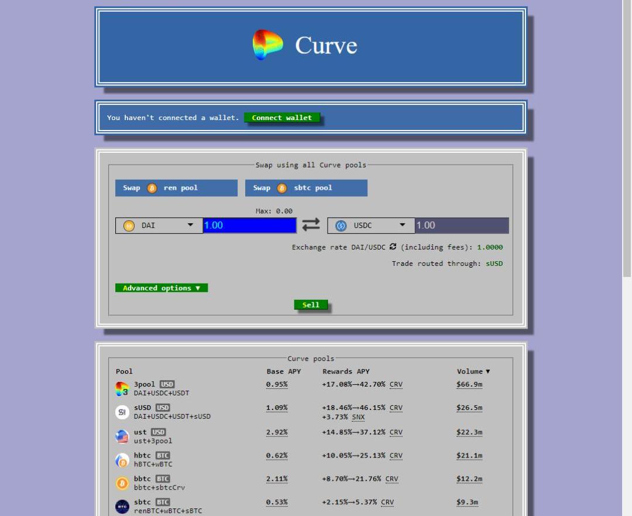This screenshot has width=632, height=516.
Task: Click the sUSD pool icon
Action: click(122, 412)
